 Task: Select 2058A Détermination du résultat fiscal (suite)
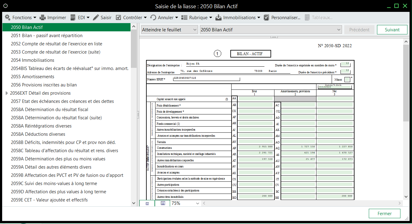(x=67, y=118)
